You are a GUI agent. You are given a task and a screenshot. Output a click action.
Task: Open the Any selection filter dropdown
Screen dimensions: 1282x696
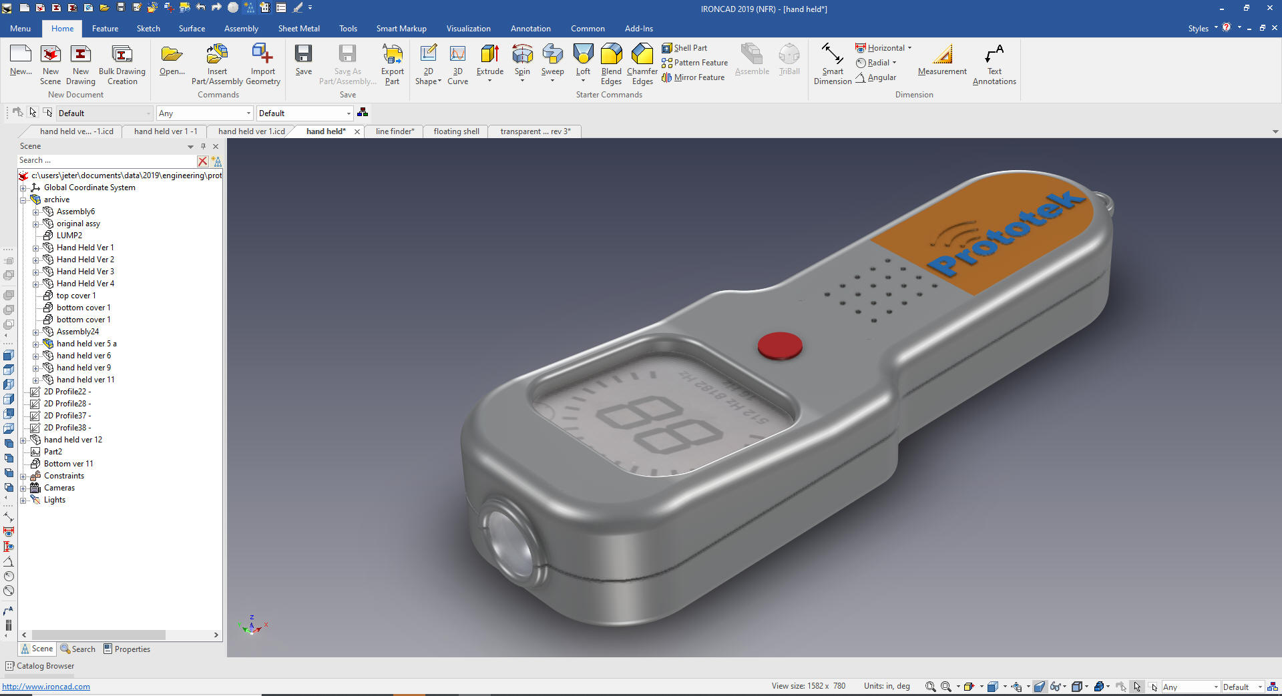coord(248,113)
